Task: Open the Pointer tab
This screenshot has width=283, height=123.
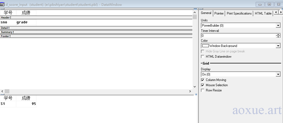Action: 219,13
